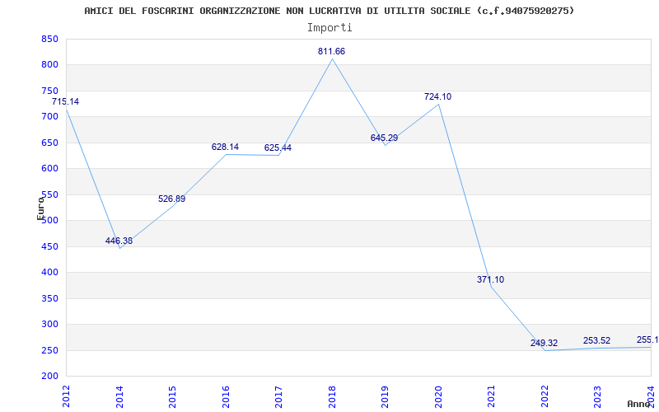The width and height of the screenshot is (659, 412).
Task: Click the 2014 x-axis year label
Action: 119,396
